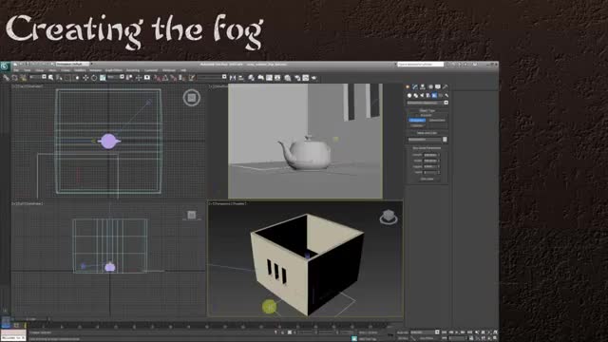Switch to the Modify command panel
Screen dimensions: 608x342
point(415,86)
